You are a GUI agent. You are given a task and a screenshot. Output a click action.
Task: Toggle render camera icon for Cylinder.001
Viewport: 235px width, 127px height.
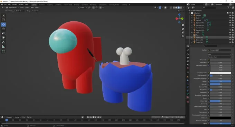coord(233,23)
